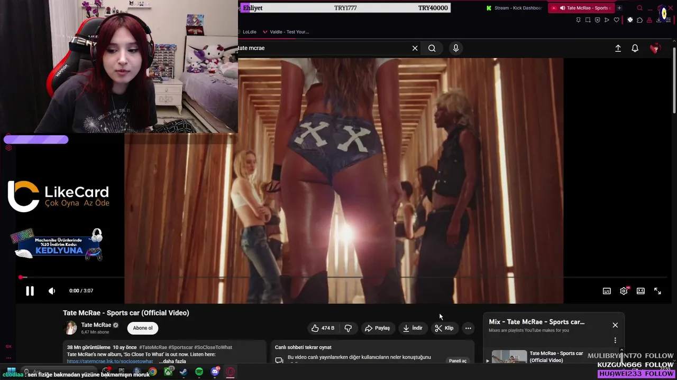This screenshot has width=677, height=380.
Task: Click the Klip button
Action: tap(444, 328)
